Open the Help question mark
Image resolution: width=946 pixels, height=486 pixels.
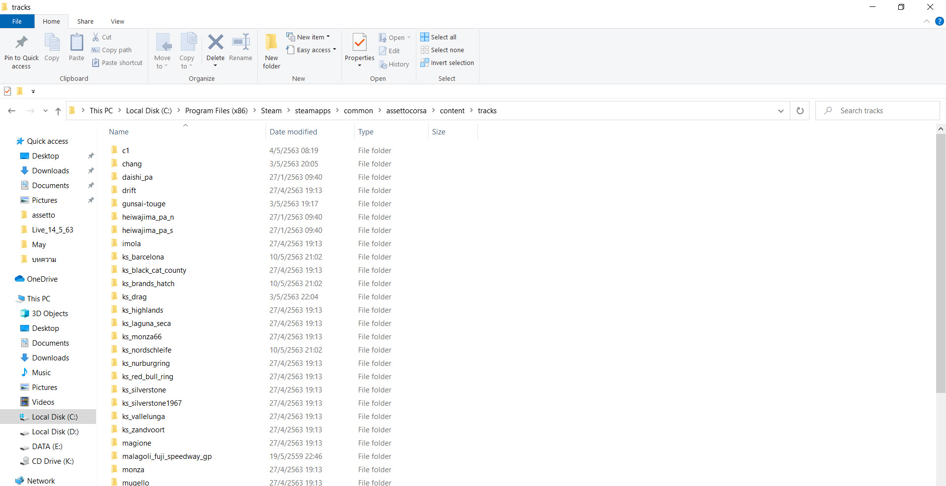940,21
